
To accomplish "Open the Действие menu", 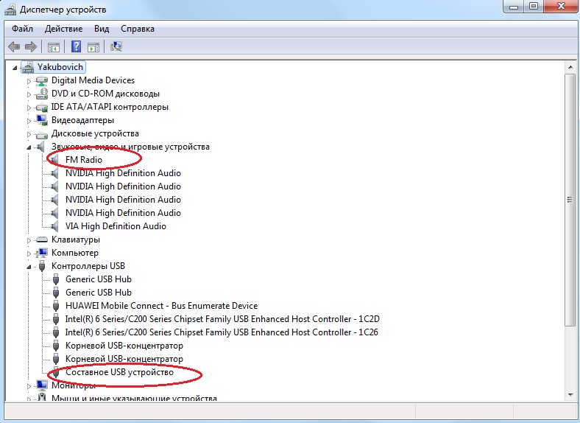I will click(x=63, y=29).
